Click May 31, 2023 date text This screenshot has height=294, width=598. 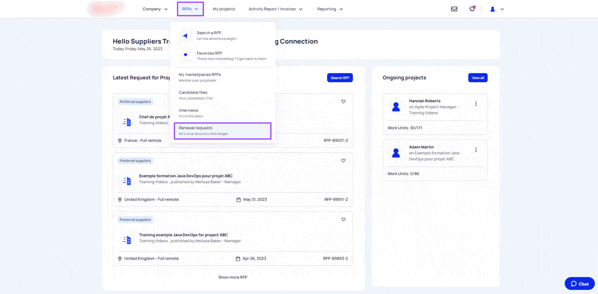255,199
